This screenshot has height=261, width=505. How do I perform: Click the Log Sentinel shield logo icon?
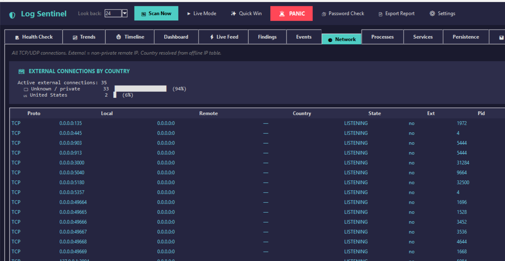12,15
